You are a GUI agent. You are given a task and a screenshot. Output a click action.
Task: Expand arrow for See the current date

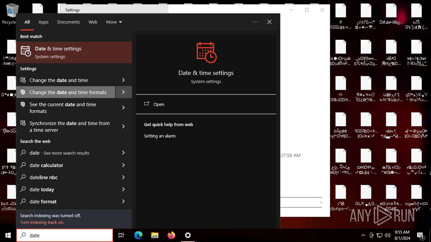[x=124, y=108]
